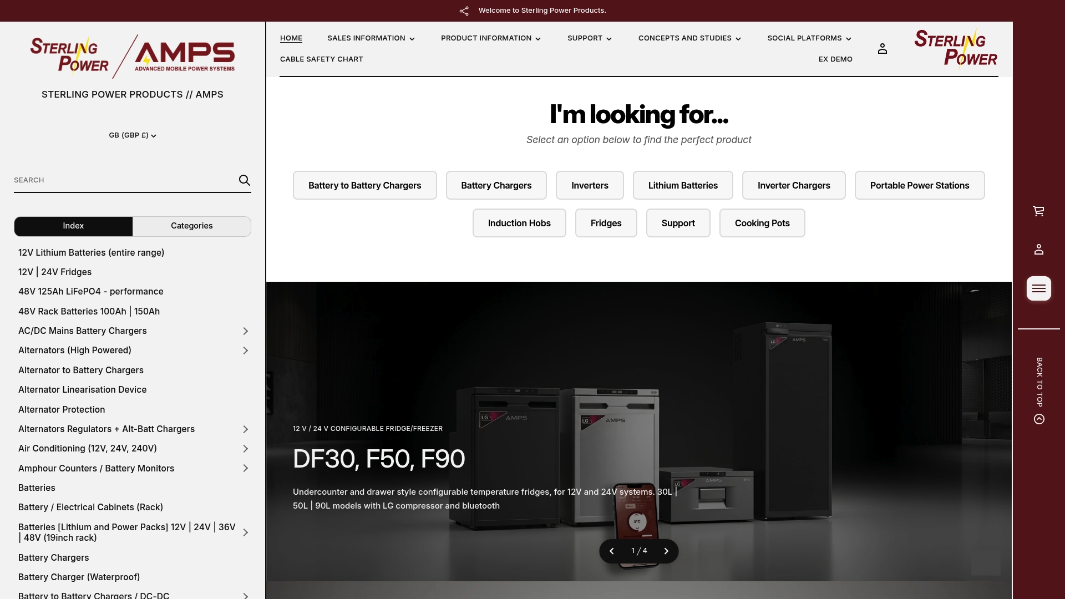Expand the Support dropdown menu
Screen dimensions: 1065x599
[590, 38]
